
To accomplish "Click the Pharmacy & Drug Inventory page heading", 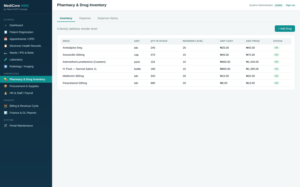I will coord(82,5).
